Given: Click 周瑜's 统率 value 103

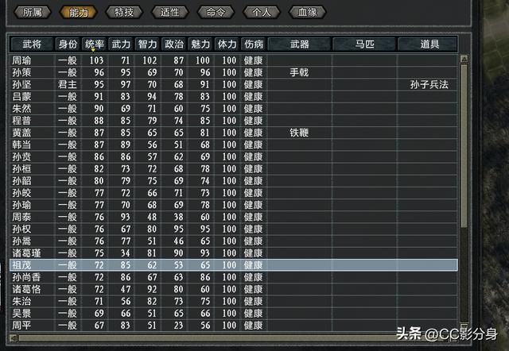Looking at the screenshot, I should [96, 60].
